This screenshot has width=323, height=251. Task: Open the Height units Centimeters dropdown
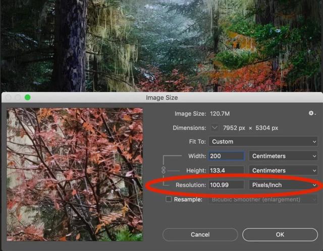click(x=283, y=171)
